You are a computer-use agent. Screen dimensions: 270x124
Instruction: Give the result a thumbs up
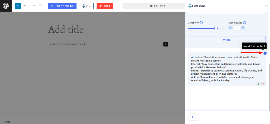[258, 84]
